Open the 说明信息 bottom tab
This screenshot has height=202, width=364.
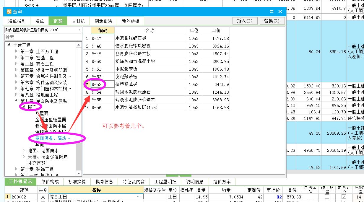(195, 182)
